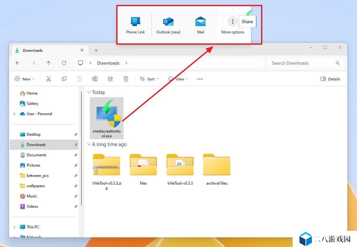Click the Paste icon in toolbar
The image size is (357, 247).
pos(80,79)
